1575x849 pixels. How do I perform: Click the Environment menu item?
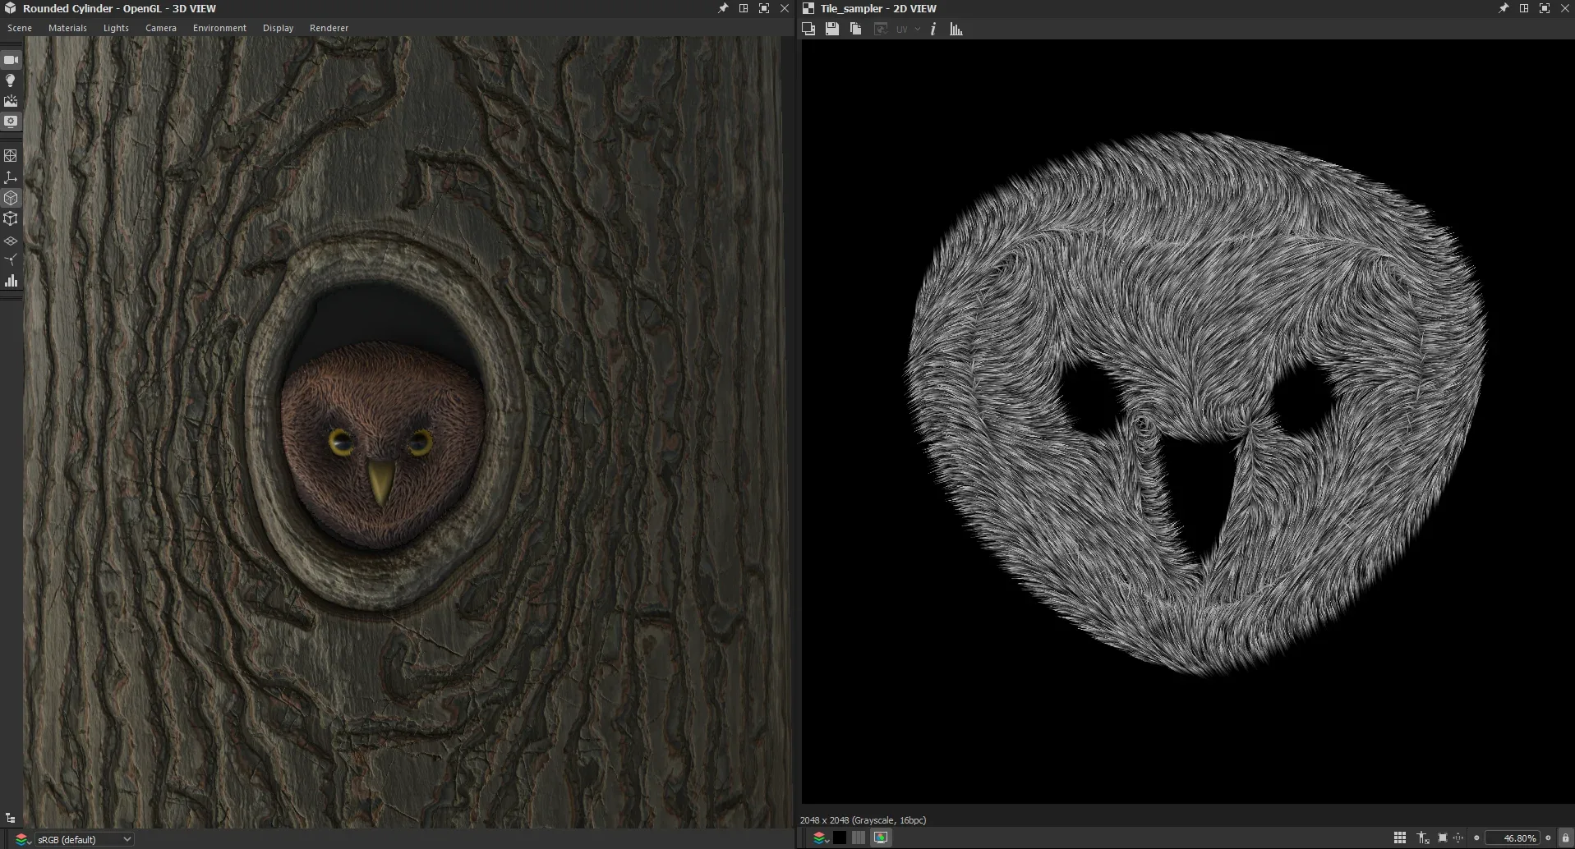[x=219, y=27]
